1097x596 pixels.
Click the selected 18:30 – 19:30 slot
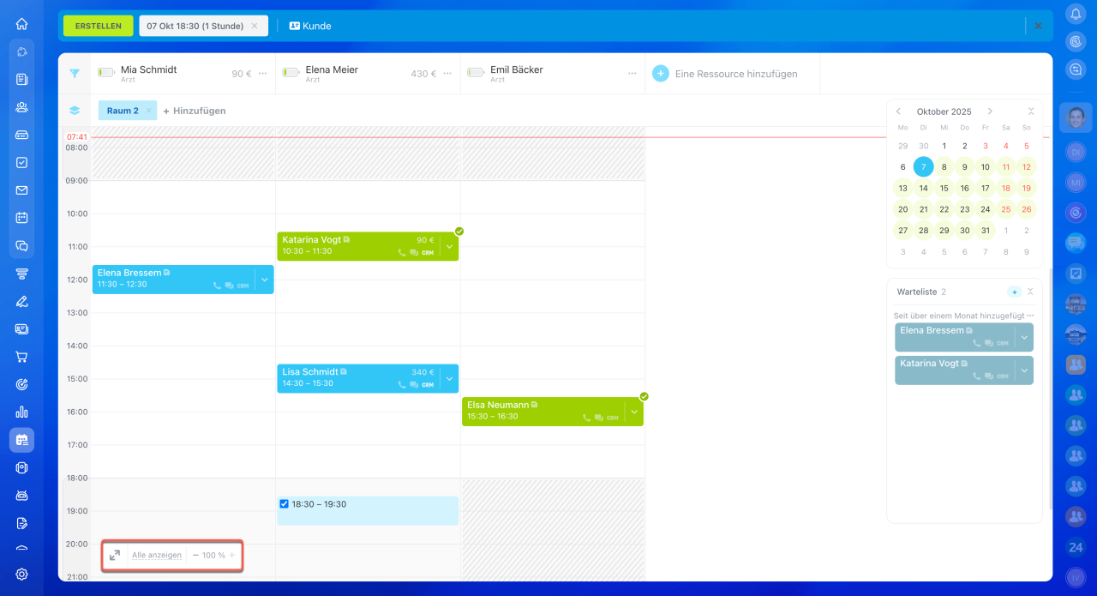(x=368, y=510)
